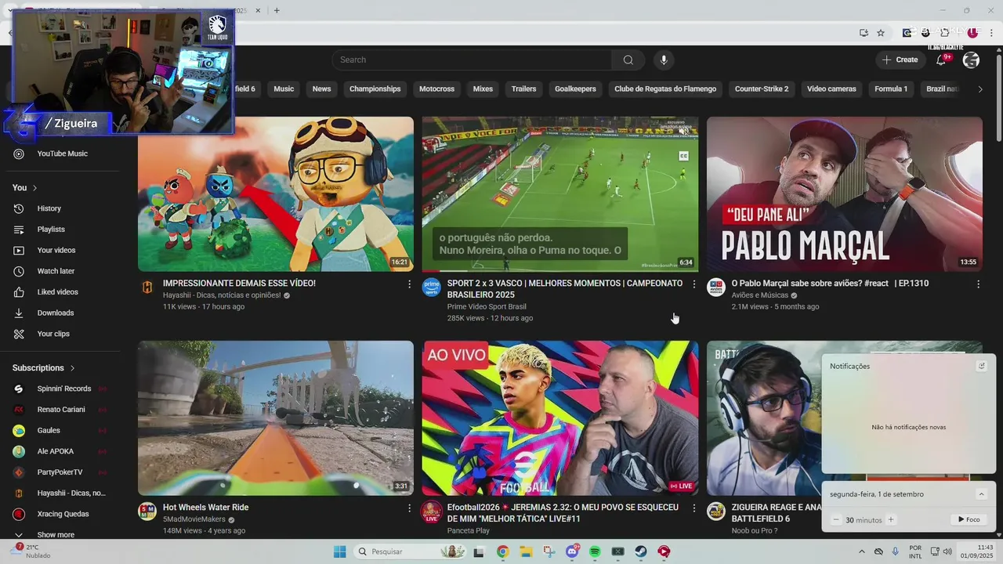The image size is (1003, 564).
Task: Click the YouTube search field
Action: pyautogui.click(x=472, y=60)
